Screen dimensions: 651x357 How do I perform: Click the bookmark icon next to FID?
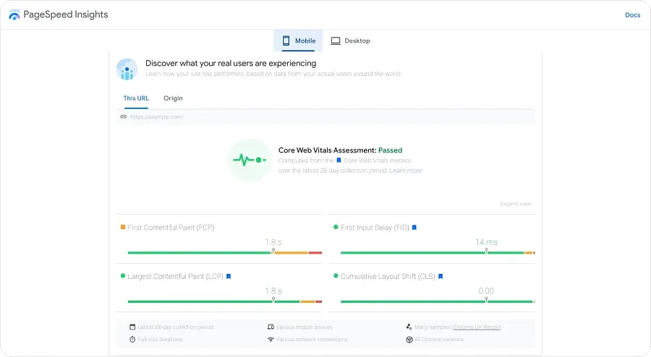[x=414, y=228]
